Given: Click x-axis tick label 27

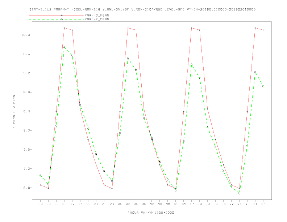Looking at the screenshot, I should point(112,204).
